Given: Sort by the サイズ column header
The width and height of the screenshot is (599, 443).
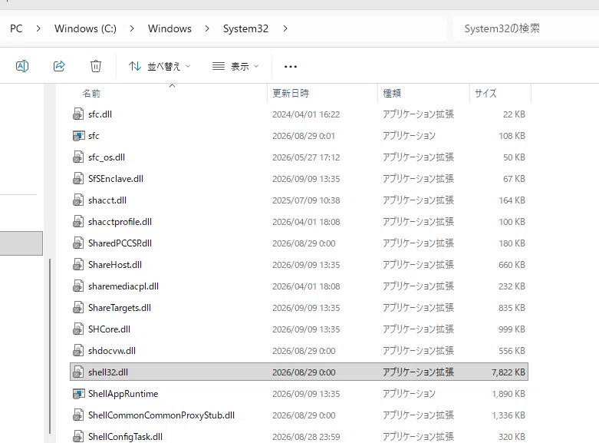Looking at the screenshot, I should coord(485,94).
